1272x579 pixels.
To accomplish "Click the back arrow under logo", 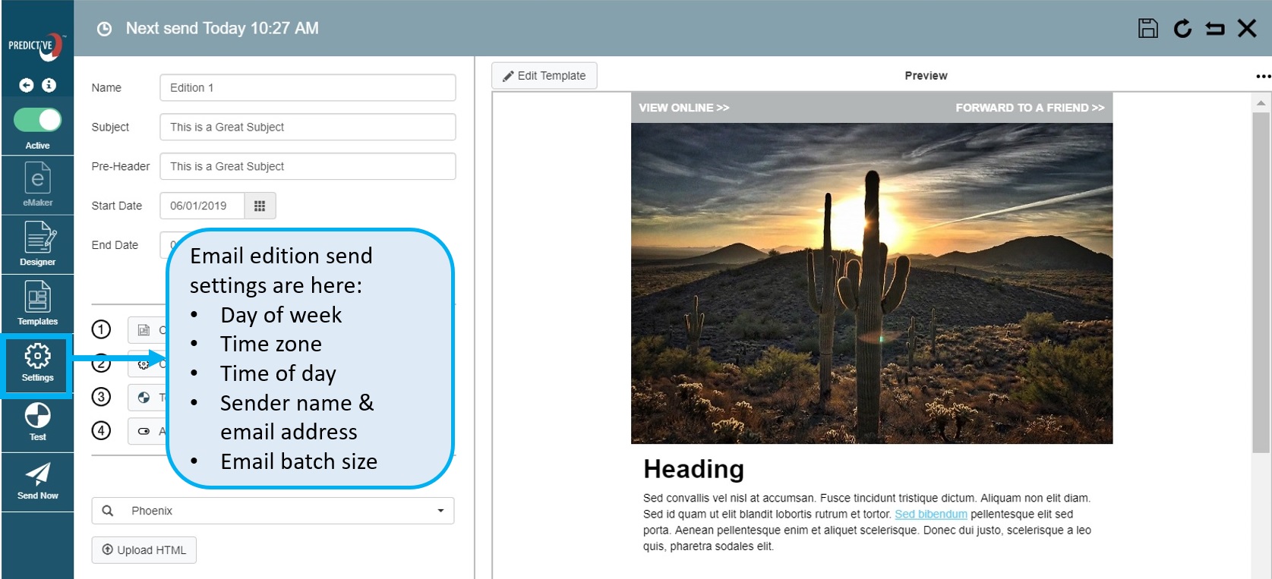I will [27, 85].
